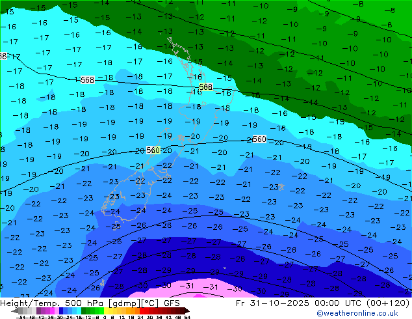Viewport: 412px width, 319px height.
Task: Click the 12 label on the color scale
Action: 122,318
